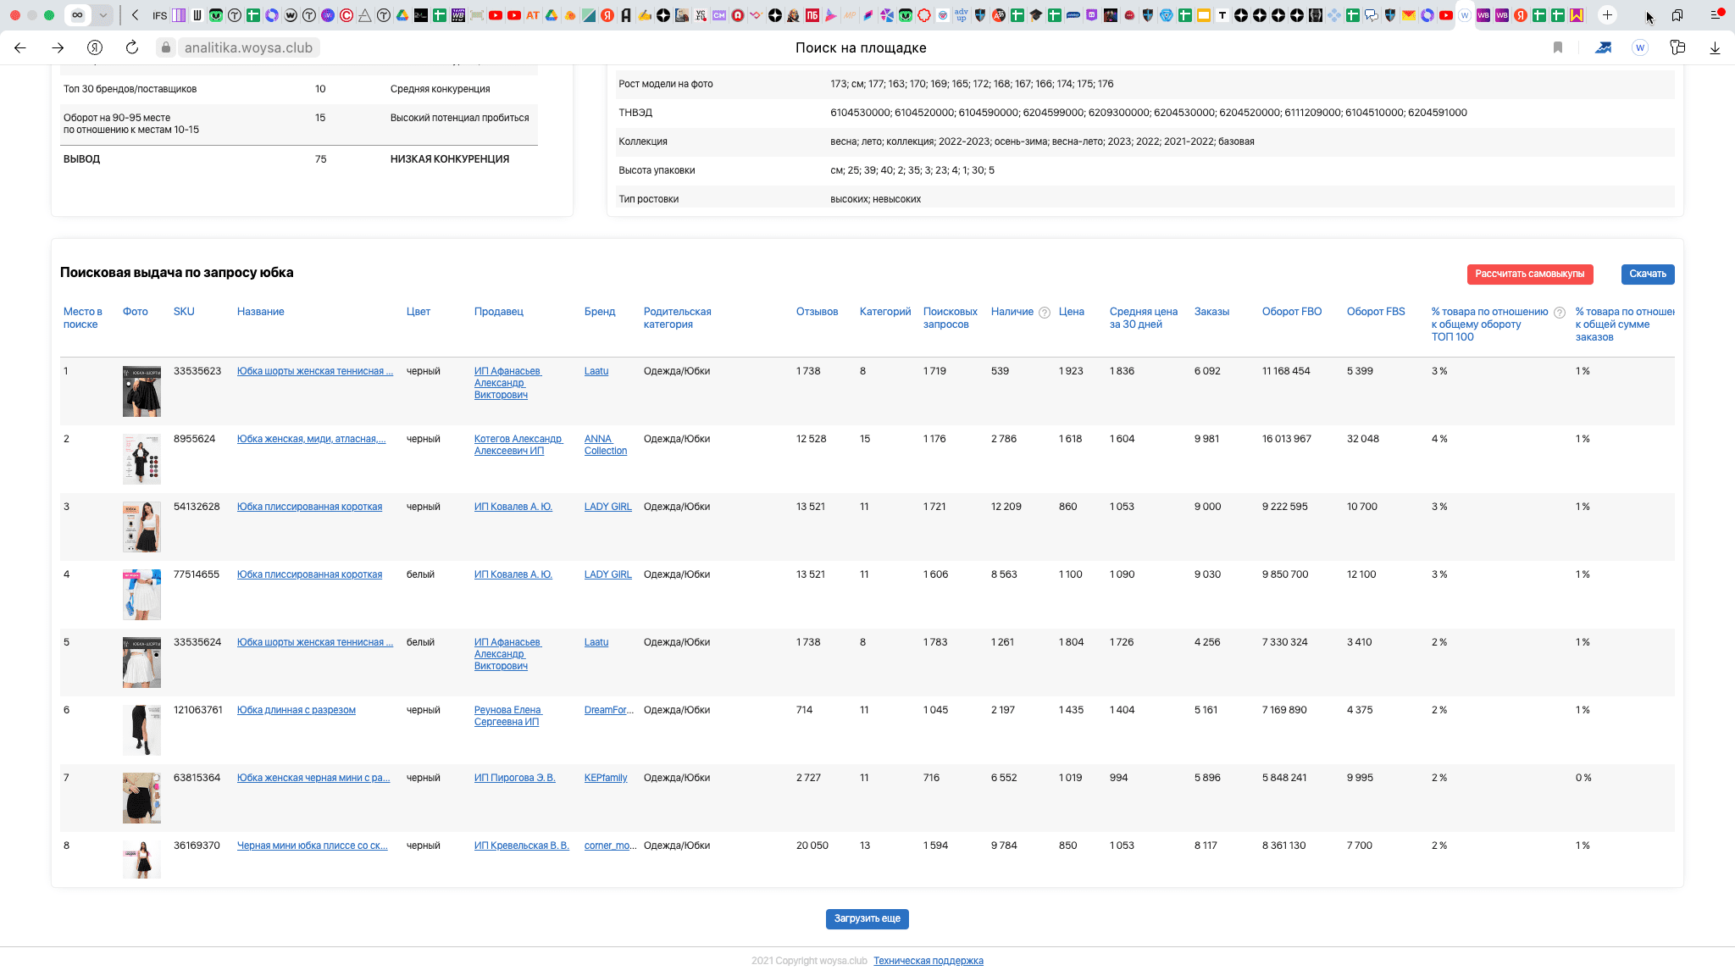Viewport: 1735px width, 976px height.
Task: Click the Наличие help question mark icon
Action: (x=1045, y=313)
